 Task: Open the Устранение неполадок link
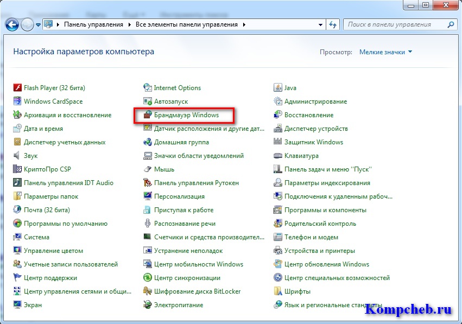pyautogui.click(x=188, y=251)
